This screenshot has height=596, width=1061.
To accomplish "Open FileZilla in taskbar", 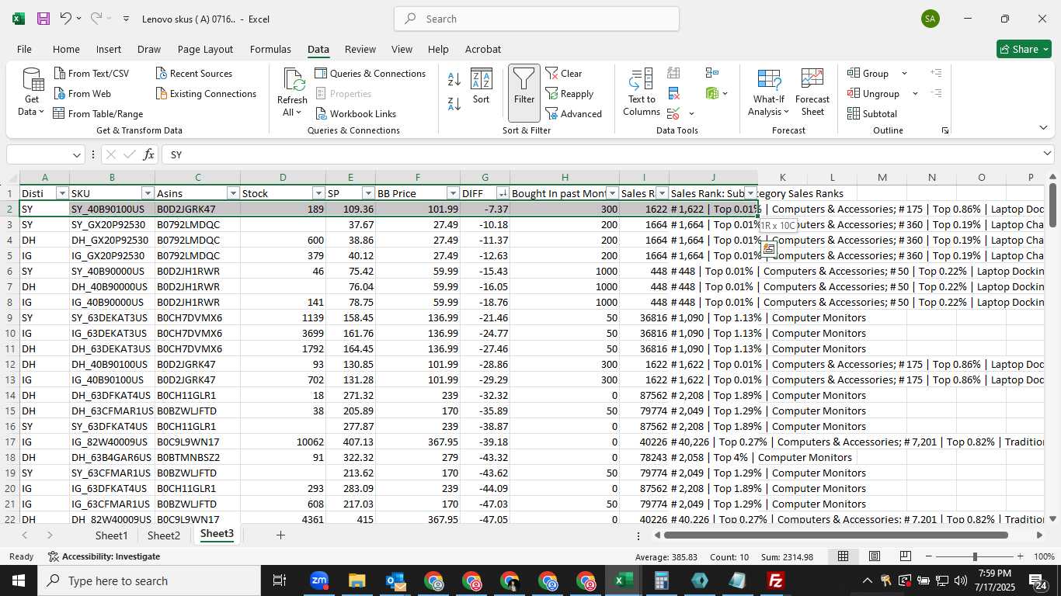I will pyautogui.click(x=775, y=580).
